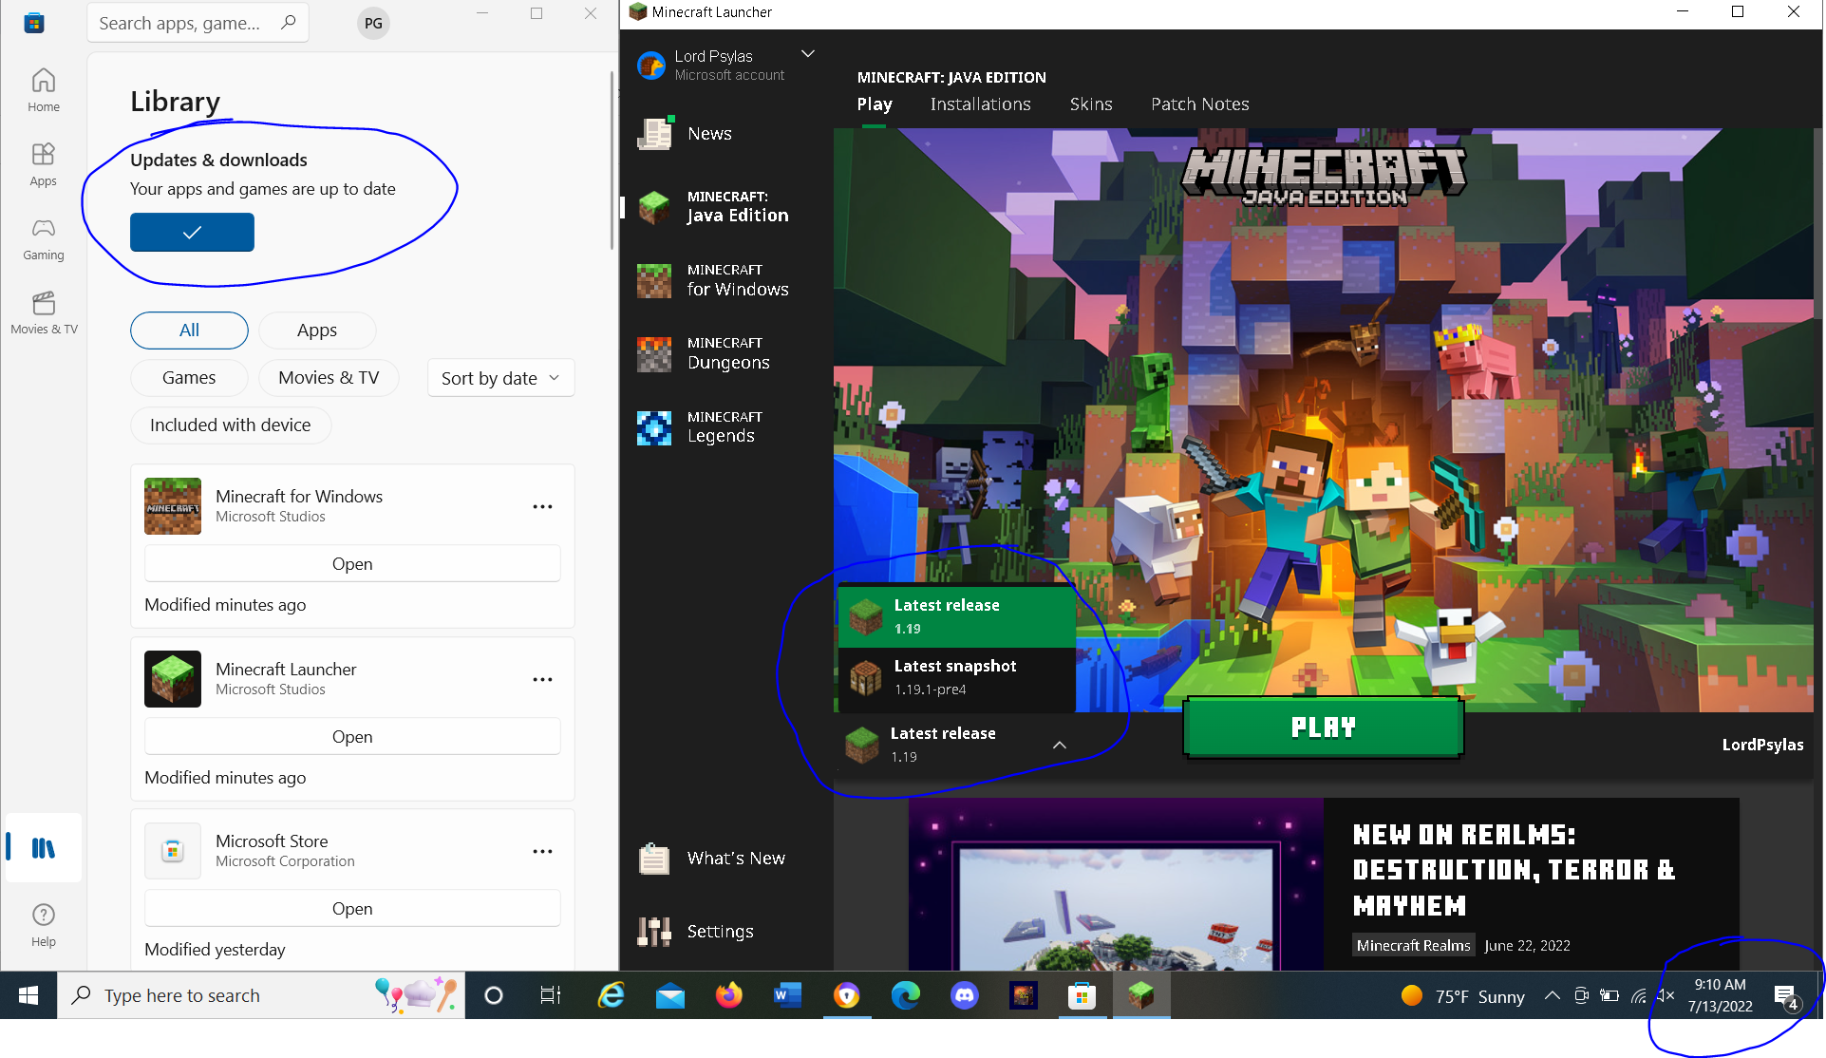Expand Lord Psylas account menu
The image size is (1826, 1058).
coord(807,54)
